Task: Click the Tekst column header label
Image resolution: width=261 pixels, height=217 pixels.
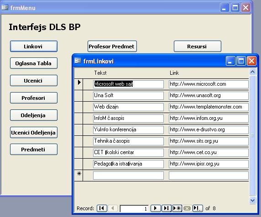Action: [100, 73]
